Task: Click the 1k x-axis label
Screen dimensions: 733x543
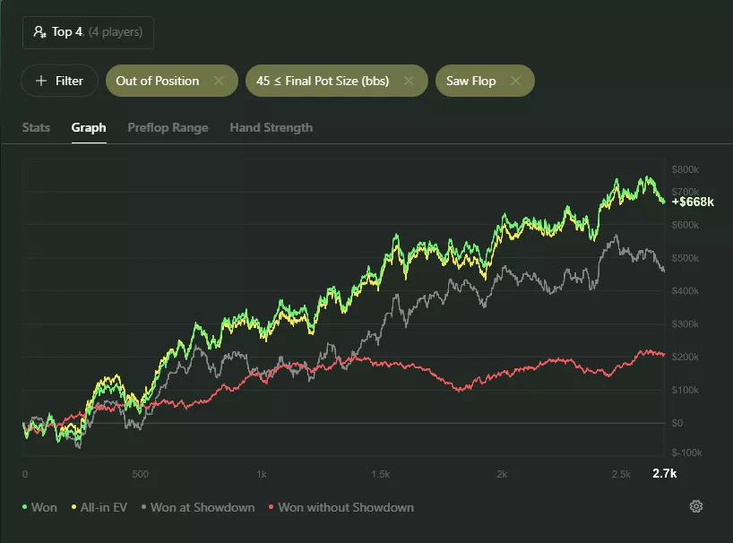Action: pos(262,474)
